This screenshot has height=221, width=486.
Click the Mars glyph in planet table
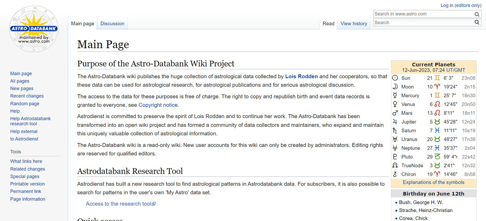(395, 113)
